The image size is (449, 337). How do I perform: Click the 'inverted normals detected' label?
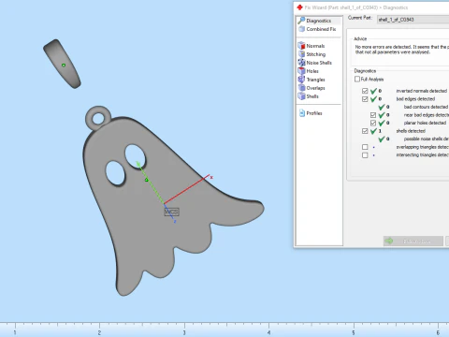422,91
